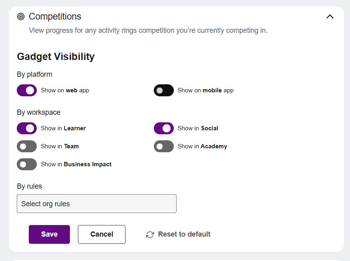Click the By rules label
This screenshot has width=350, height=261.
click(x=29, y=186)
